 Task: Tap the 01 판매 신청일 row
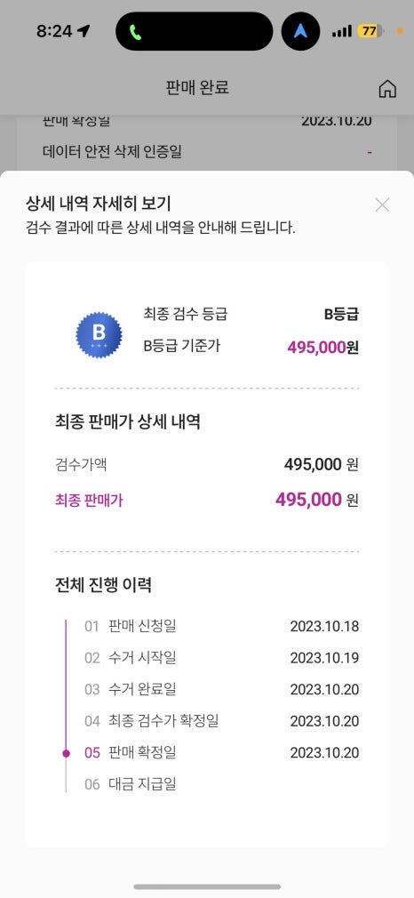click(x=221, y=626)
